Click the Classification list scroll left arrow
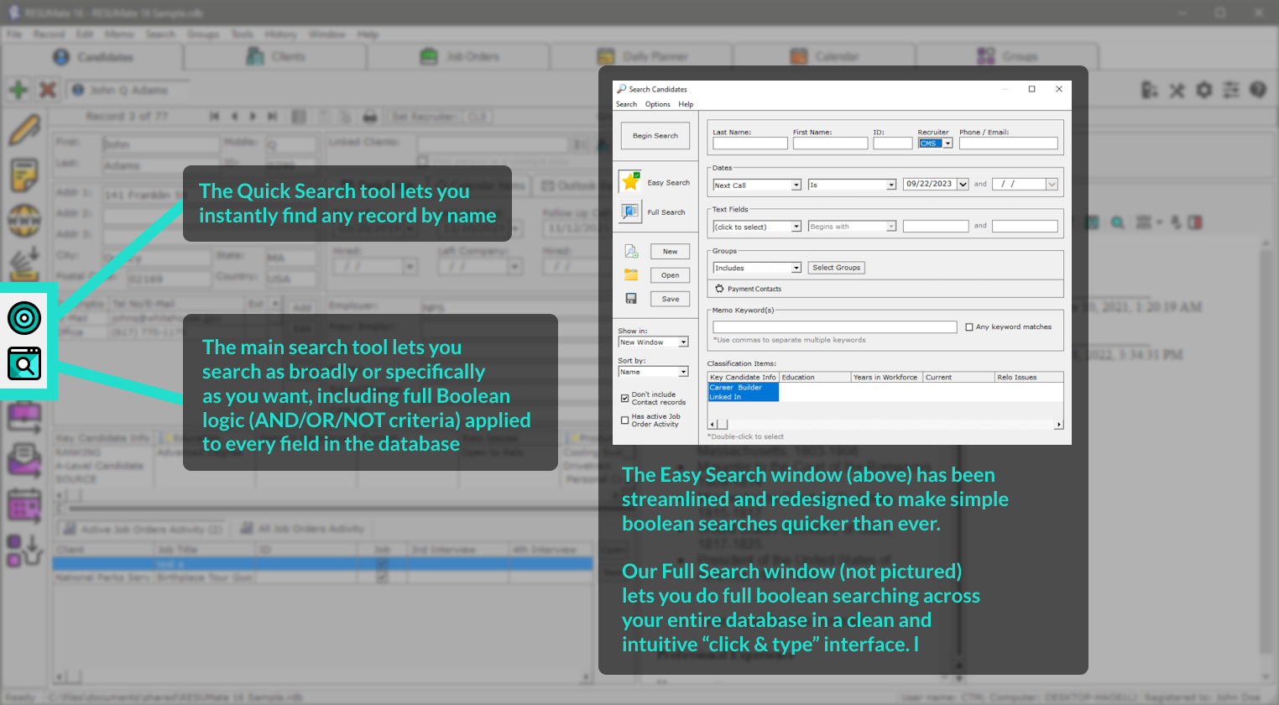 (712, 425)
